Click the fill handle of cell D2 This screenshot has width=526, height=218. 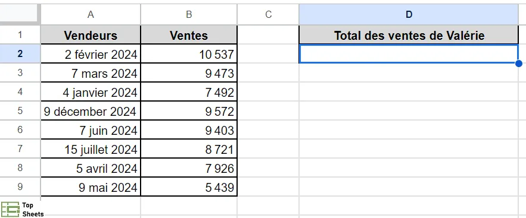[x=519, y=63]
